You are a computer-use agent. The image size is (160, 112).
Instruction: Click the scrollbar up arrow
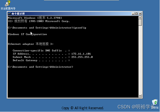[140, 18]
